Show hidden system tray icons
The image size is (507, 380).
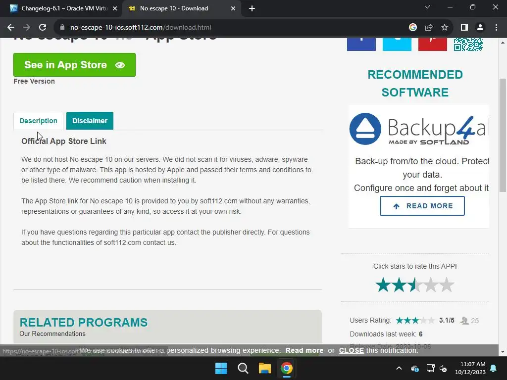tap(399, 368)
